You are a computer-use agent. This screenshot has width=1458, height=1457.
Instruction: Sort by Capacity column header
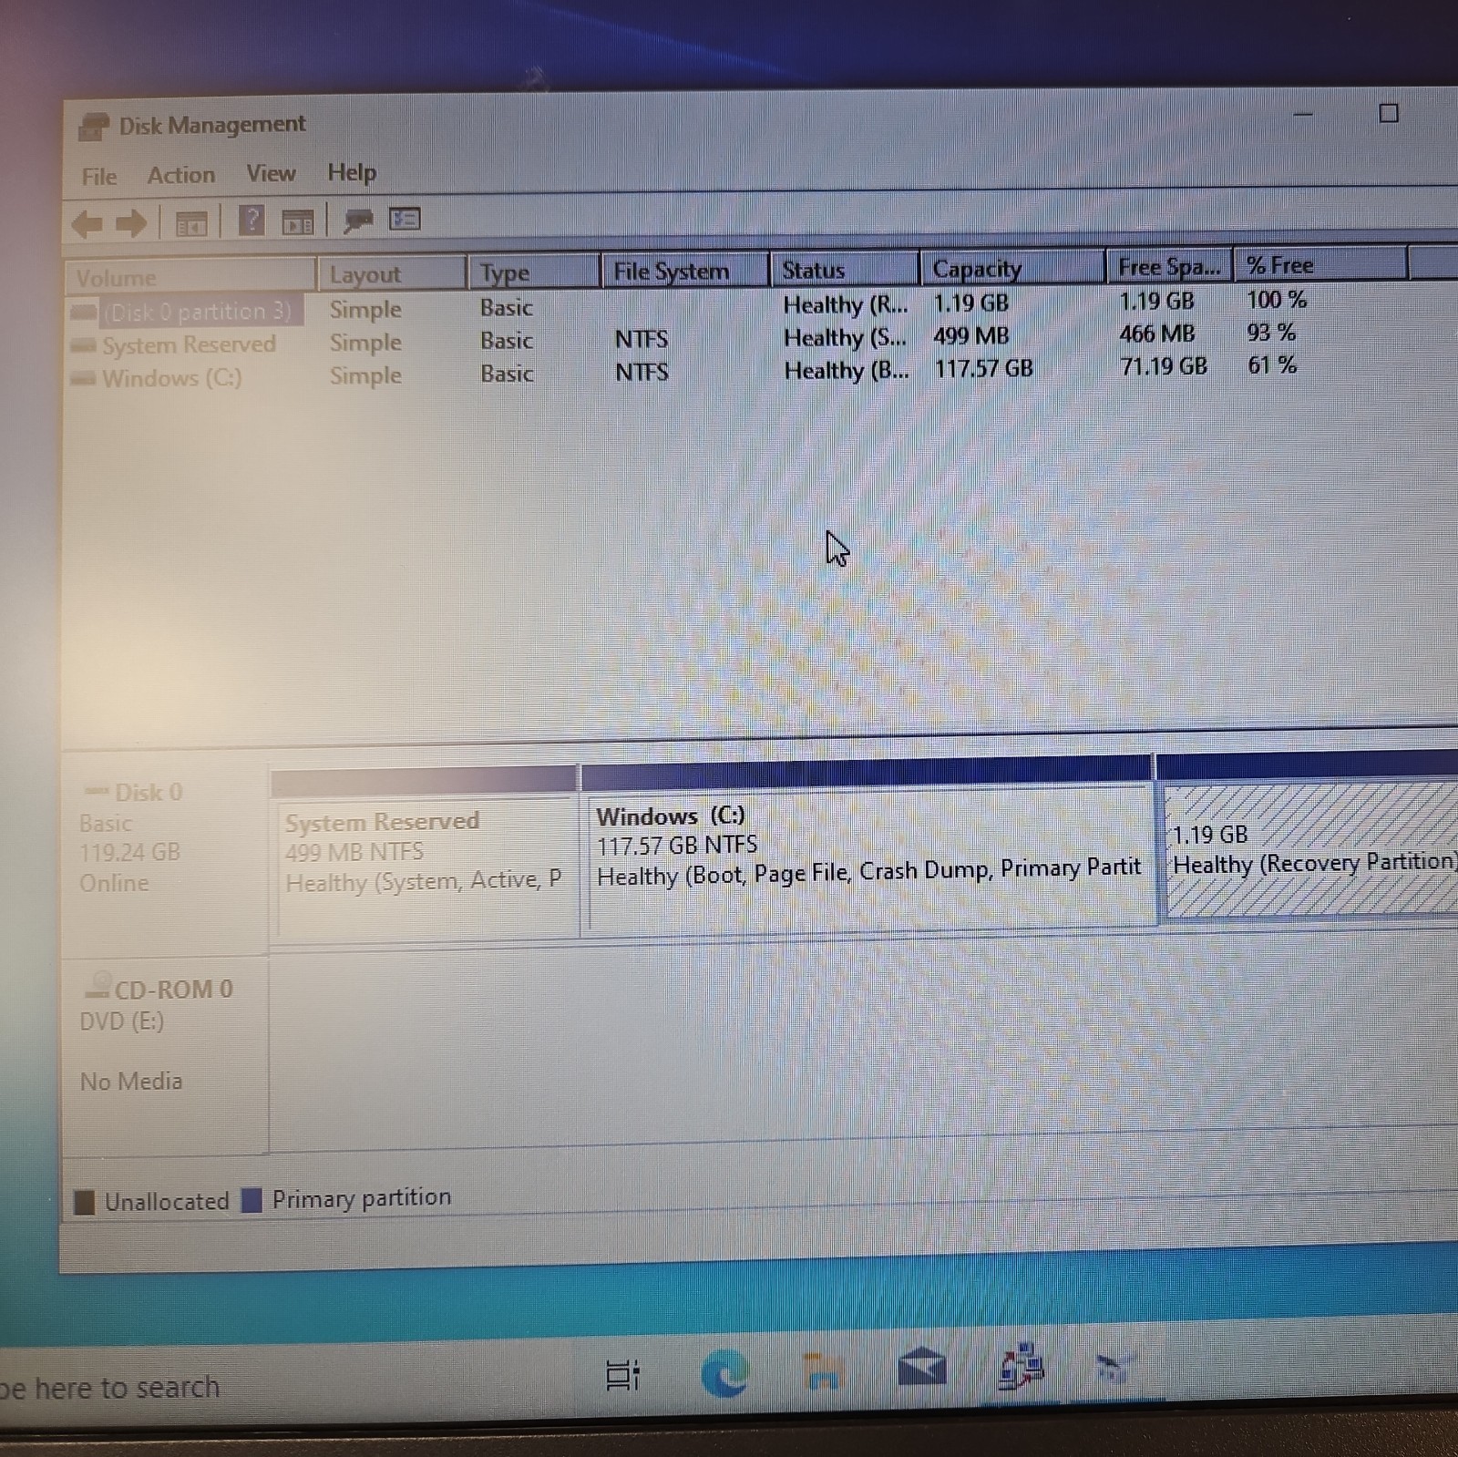[1012, 268]
